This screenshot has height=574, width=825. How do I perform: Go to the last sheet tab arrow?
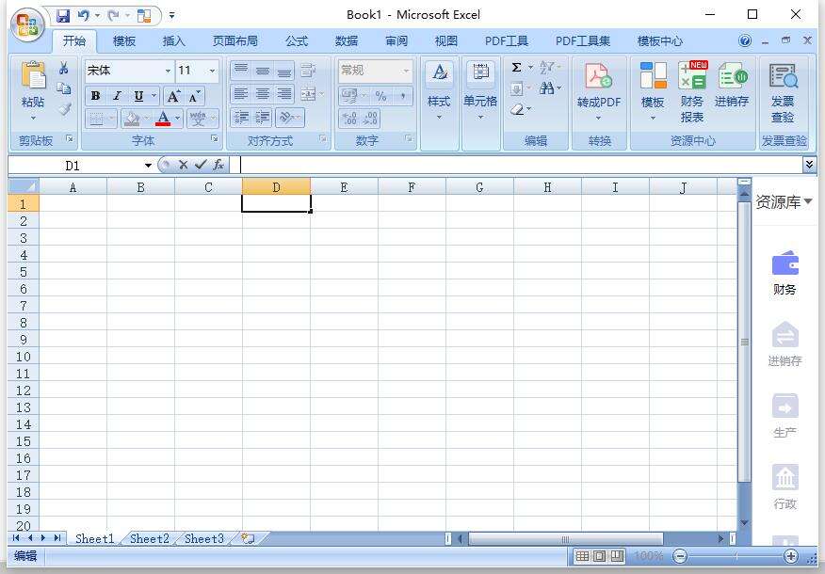pos(57,538)
